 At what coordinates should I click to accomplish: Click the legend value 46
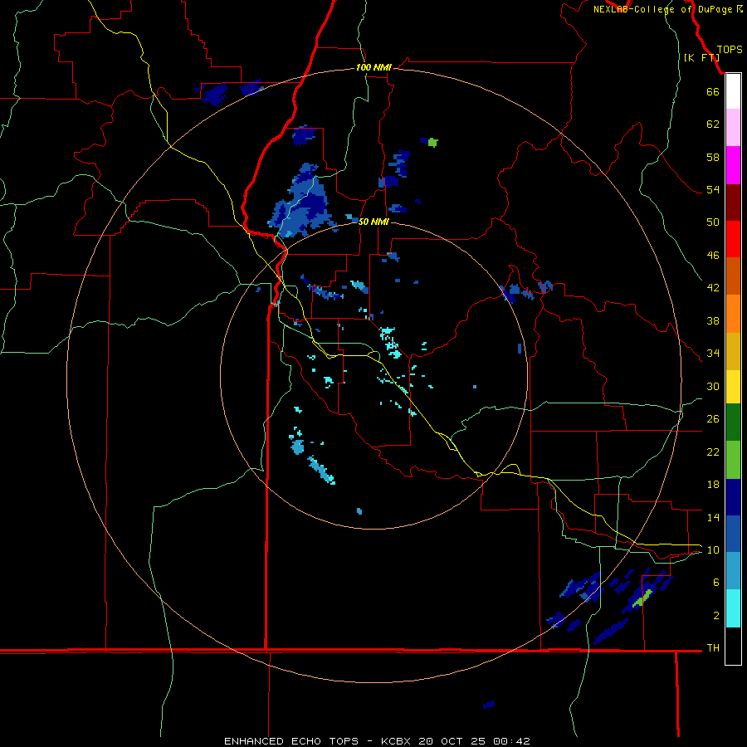(713, 256)
